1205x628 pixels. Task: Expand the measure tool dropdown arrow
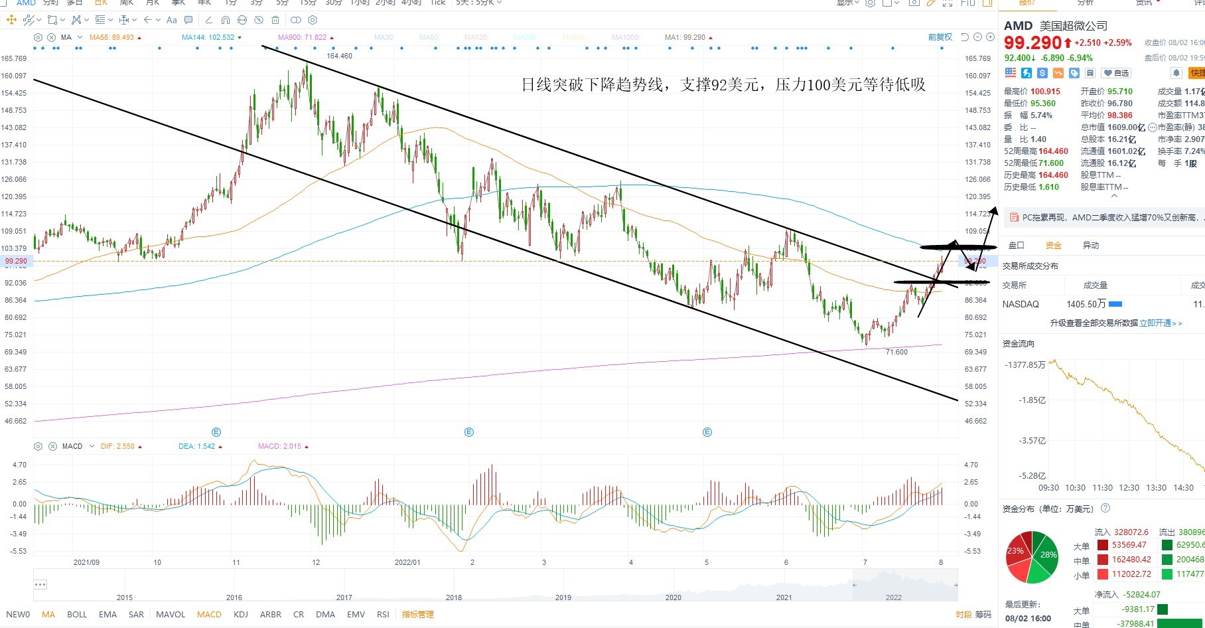(x=134, y=20)
